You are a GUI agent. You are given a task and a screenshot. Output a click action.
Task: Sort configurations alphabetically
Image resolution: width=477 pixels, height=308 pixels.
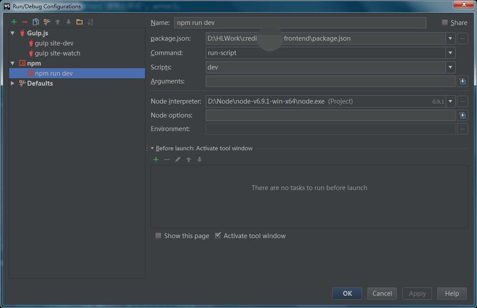click(x=90, y=22)
